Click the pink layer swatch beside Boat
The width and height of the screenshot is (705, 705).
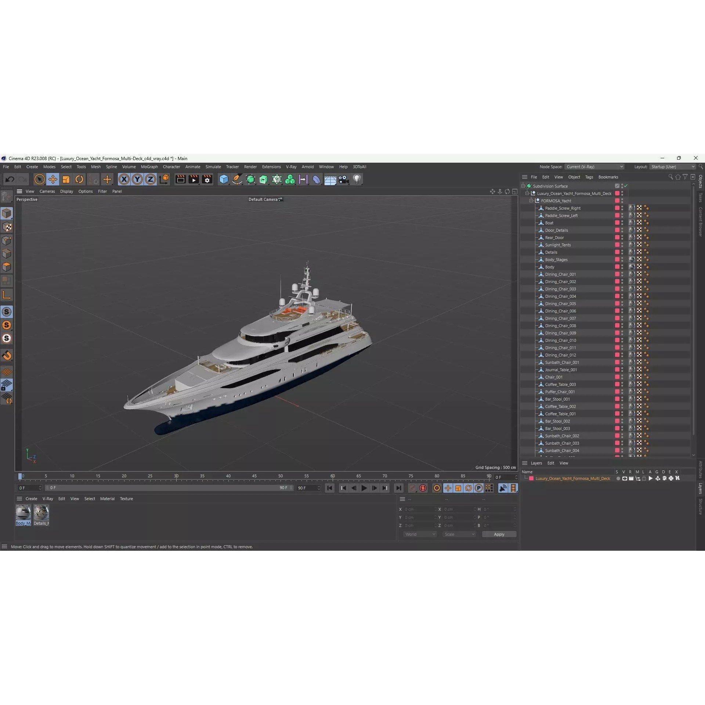[618, 223]
